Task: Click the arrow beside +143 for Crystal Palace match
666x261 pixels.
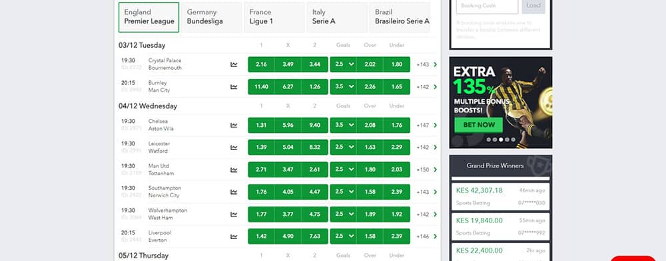Action: click(436, 64)
